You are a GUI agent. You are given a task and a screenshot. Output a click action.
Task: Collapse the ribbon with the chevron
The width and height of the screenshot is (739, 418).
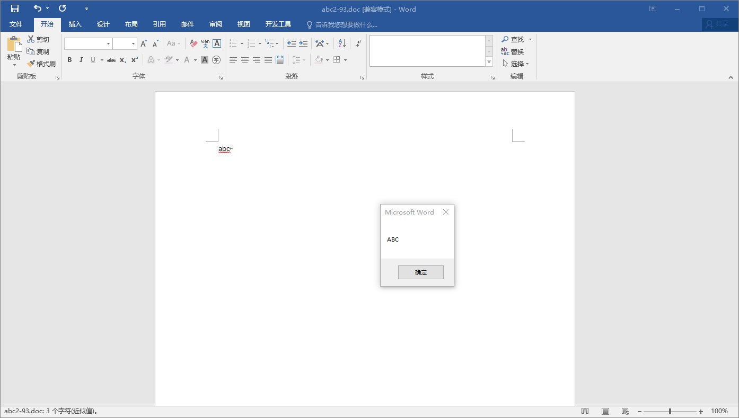[x=731, y=77]
